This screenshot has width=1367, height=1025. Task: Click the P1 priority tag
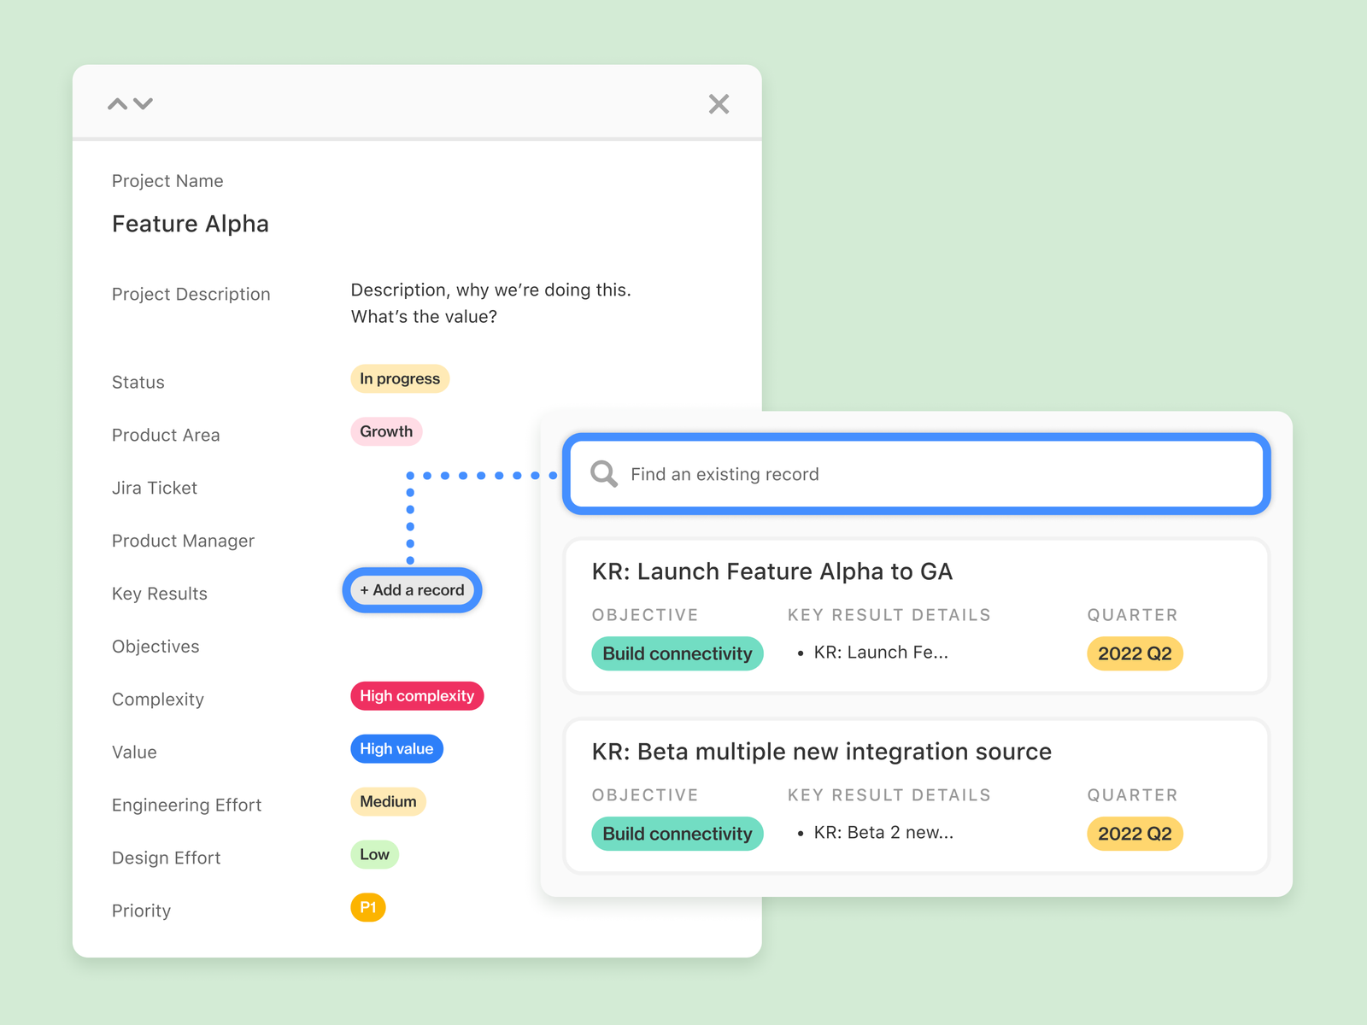point(368,907)
